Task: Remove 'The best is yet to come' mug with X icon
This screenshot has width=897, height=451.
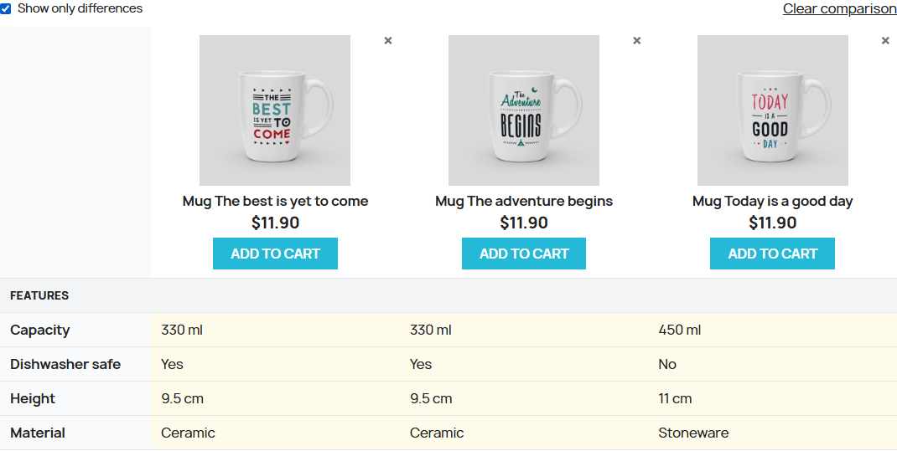Action: coord(388,40)
